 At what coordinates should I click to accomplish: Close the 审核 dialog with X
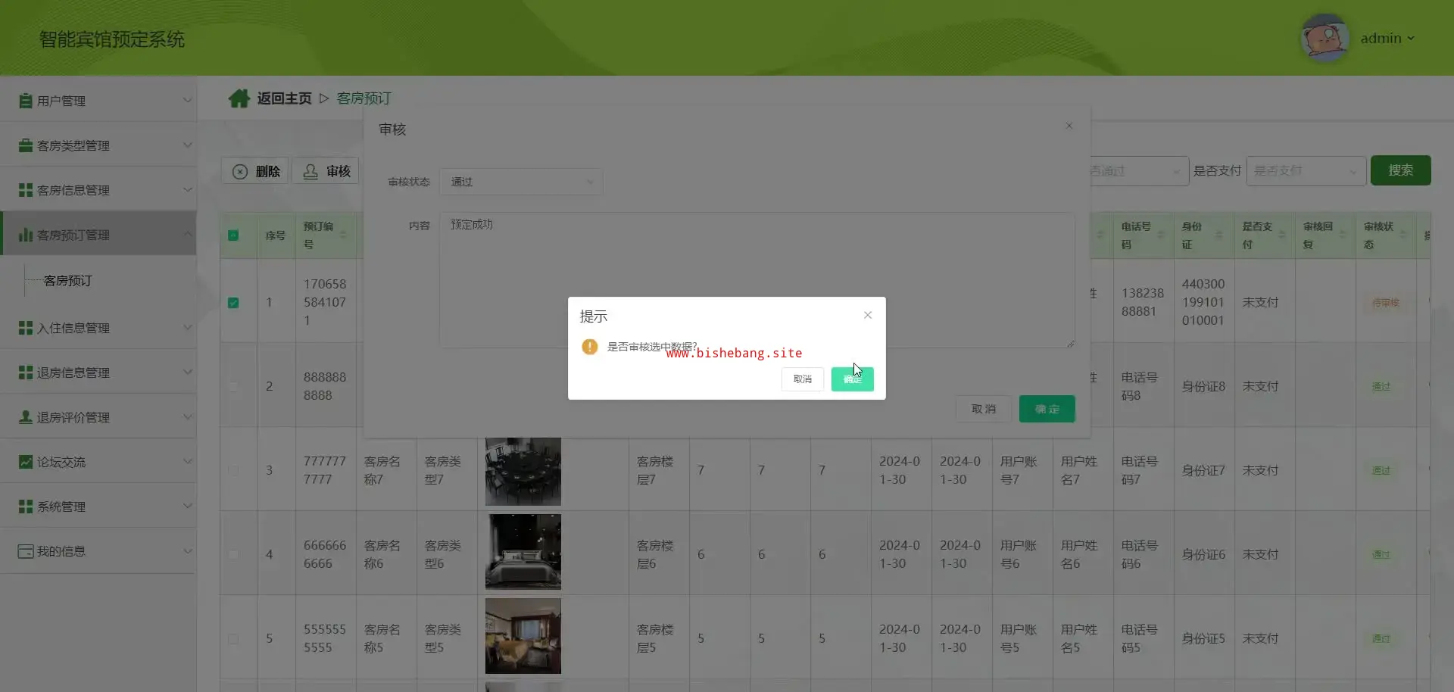pos(1069,126)
